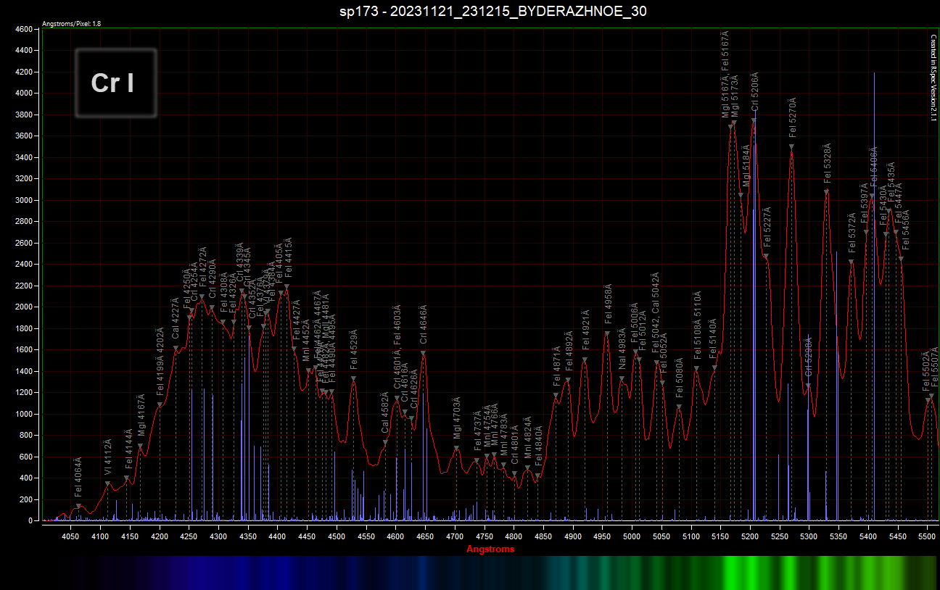
Task: Click the 5250 tick on the wavelength axis
Action: point(780,536)
